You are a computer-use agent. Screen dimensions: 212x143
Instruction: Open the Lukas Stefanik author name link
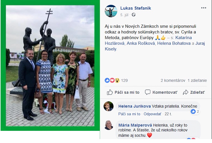click(136, 8)
